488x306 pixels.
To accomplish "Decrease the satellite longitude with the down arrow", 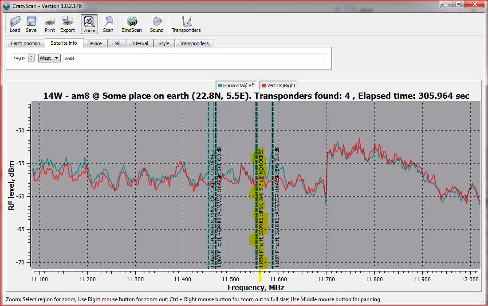I will pos(31,60).
